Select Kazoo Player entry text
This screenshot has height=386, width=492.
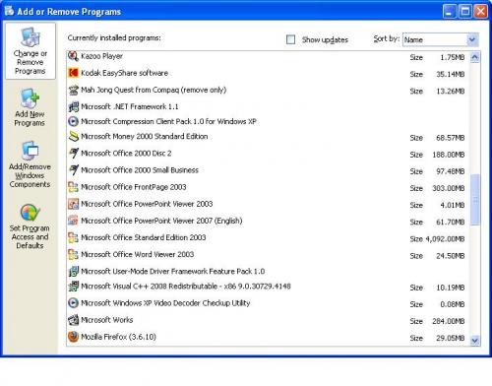pos(101,56)
